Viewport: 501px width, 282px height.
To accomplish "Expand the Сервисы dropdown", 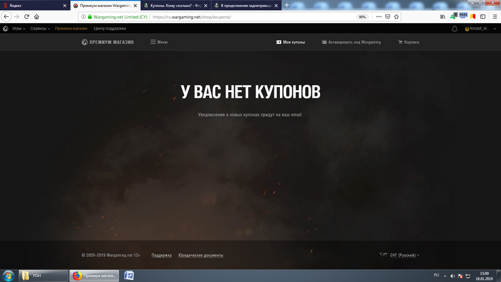I will coord(40,28).
